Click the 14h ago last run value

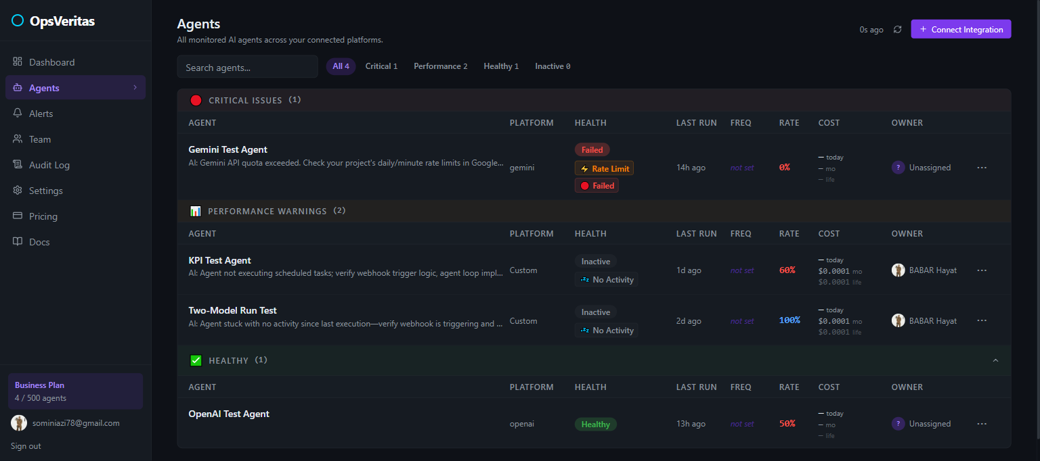tap(691, 168)
